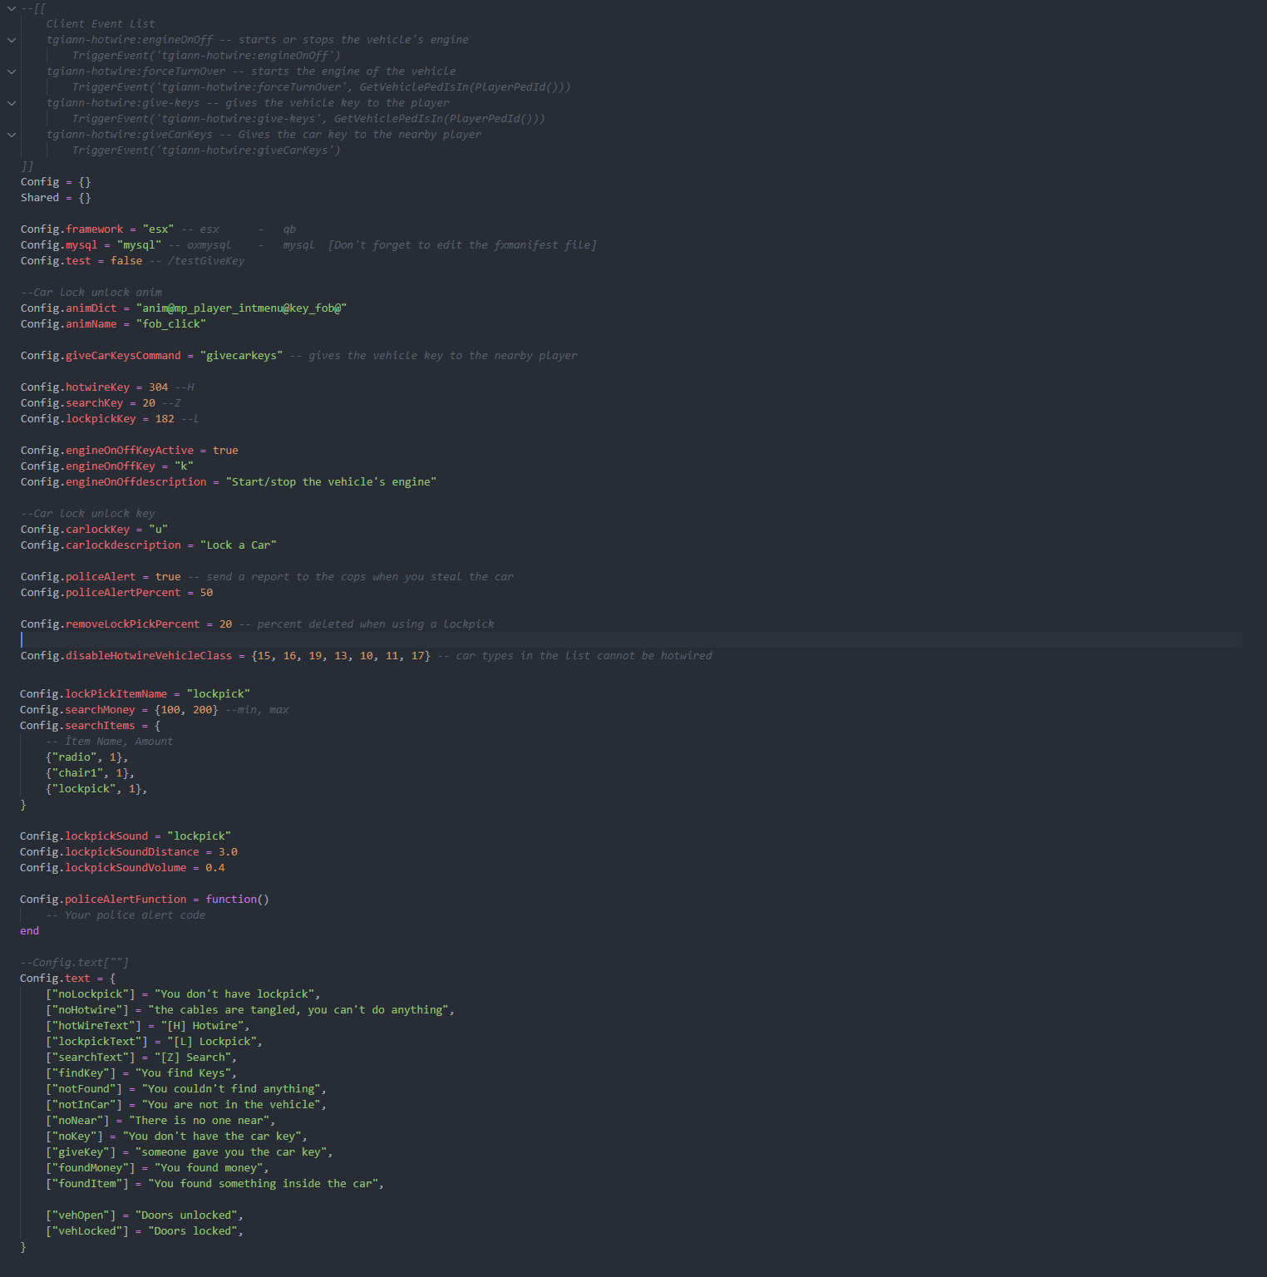Collapse fold arrow beside engineOnOff comment line
The height and width of the screenshot is (1277, 1267).
(12, 40)
